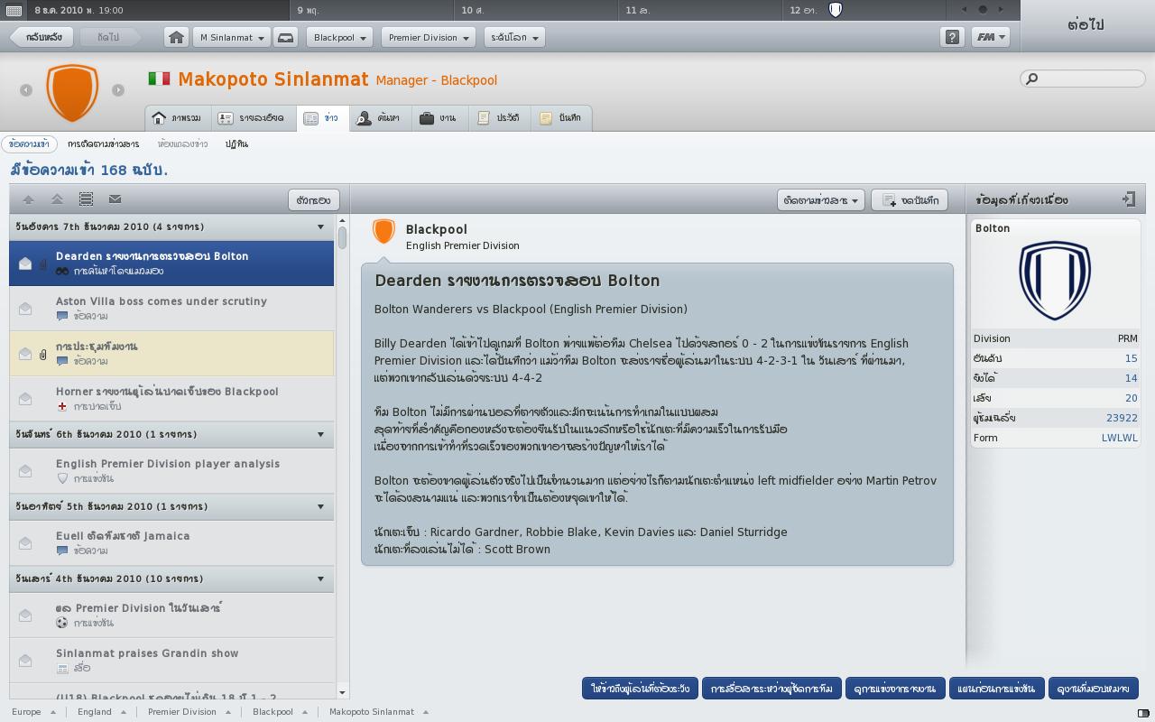Open the FM menu dropdown
This screenshot has width=1155, height=722.
990,37
